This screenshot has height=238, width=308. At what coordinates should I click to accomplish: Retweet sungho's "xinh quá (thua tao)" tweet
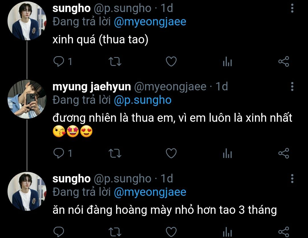coord(115,62)
